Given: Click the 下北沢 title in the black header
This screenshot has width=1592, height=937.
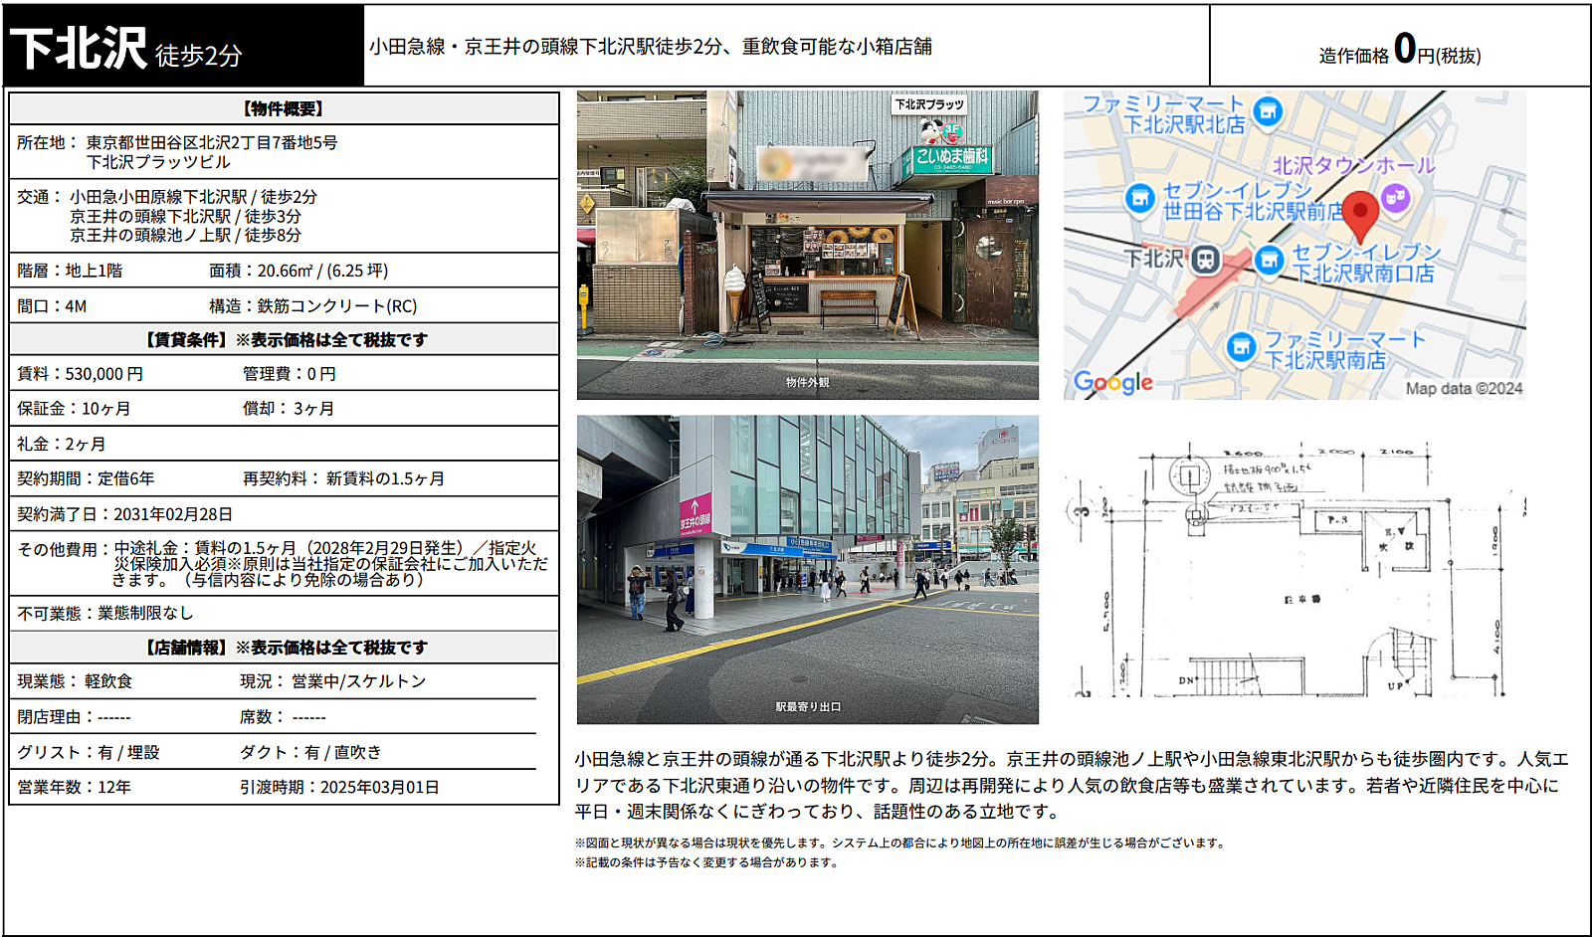Looking at the screenshot, I should point(79,48).
